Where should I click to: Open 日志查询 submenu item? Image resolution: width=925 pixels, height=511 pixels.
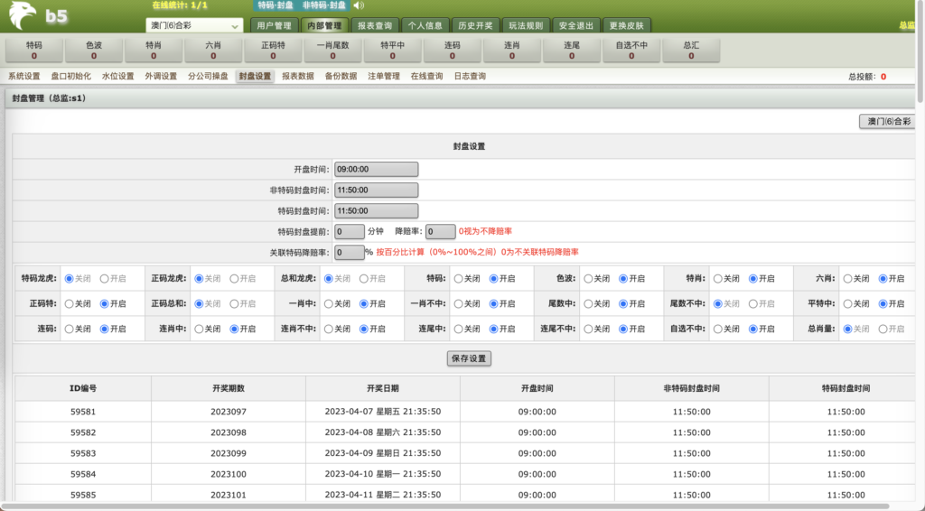coord(470,77)
